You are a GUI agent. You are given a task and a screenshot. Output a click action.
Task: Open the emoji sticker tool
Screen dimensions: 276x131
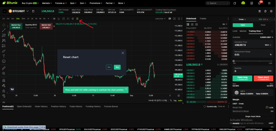coord(4,61)
